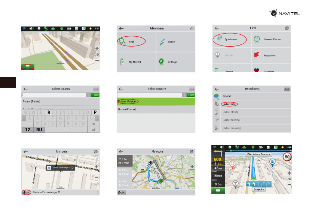Open green menu button on first map
Viewport: 318px width, 222px height.
point(27,67)
